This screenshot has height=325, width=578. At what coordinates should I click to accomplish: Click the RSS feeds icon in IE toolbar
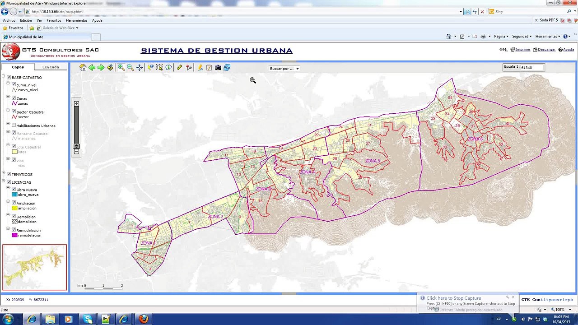462,37
